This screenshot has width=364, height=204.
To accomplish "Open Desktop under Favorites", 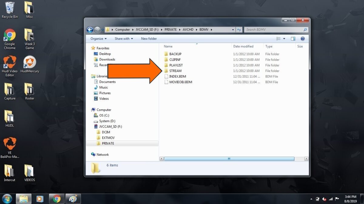I will 105,54.
